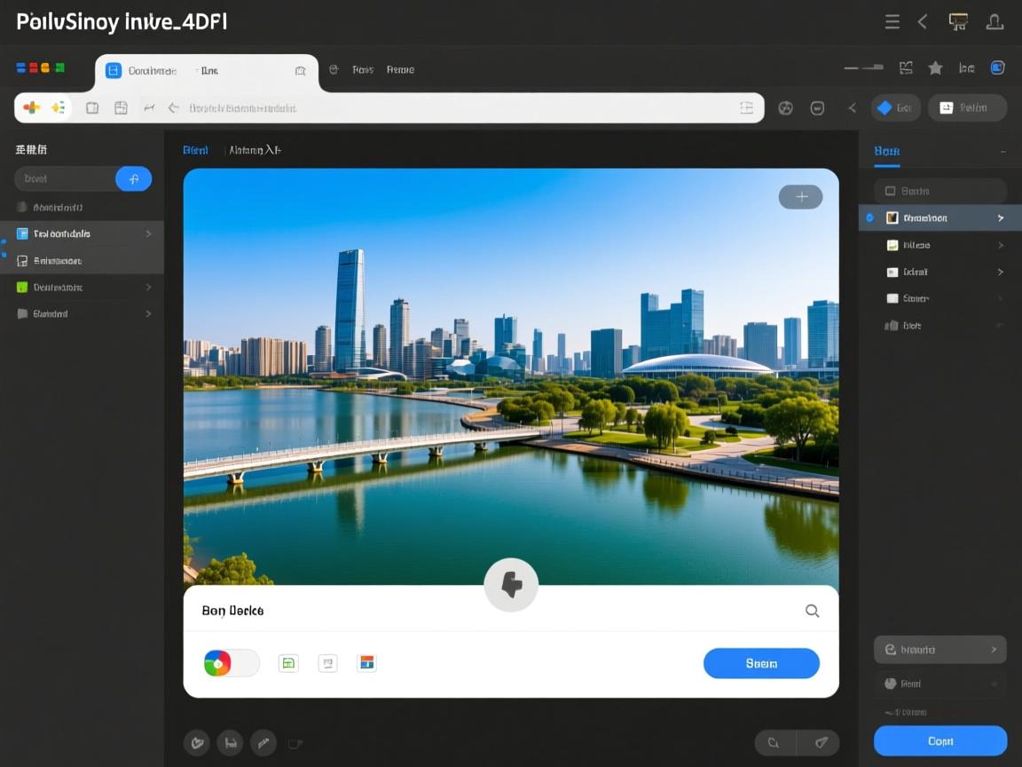This screenshot has width=1022, height=767.
Task: Select the blue underlined tab in right panel
Action: coord(886,151)
